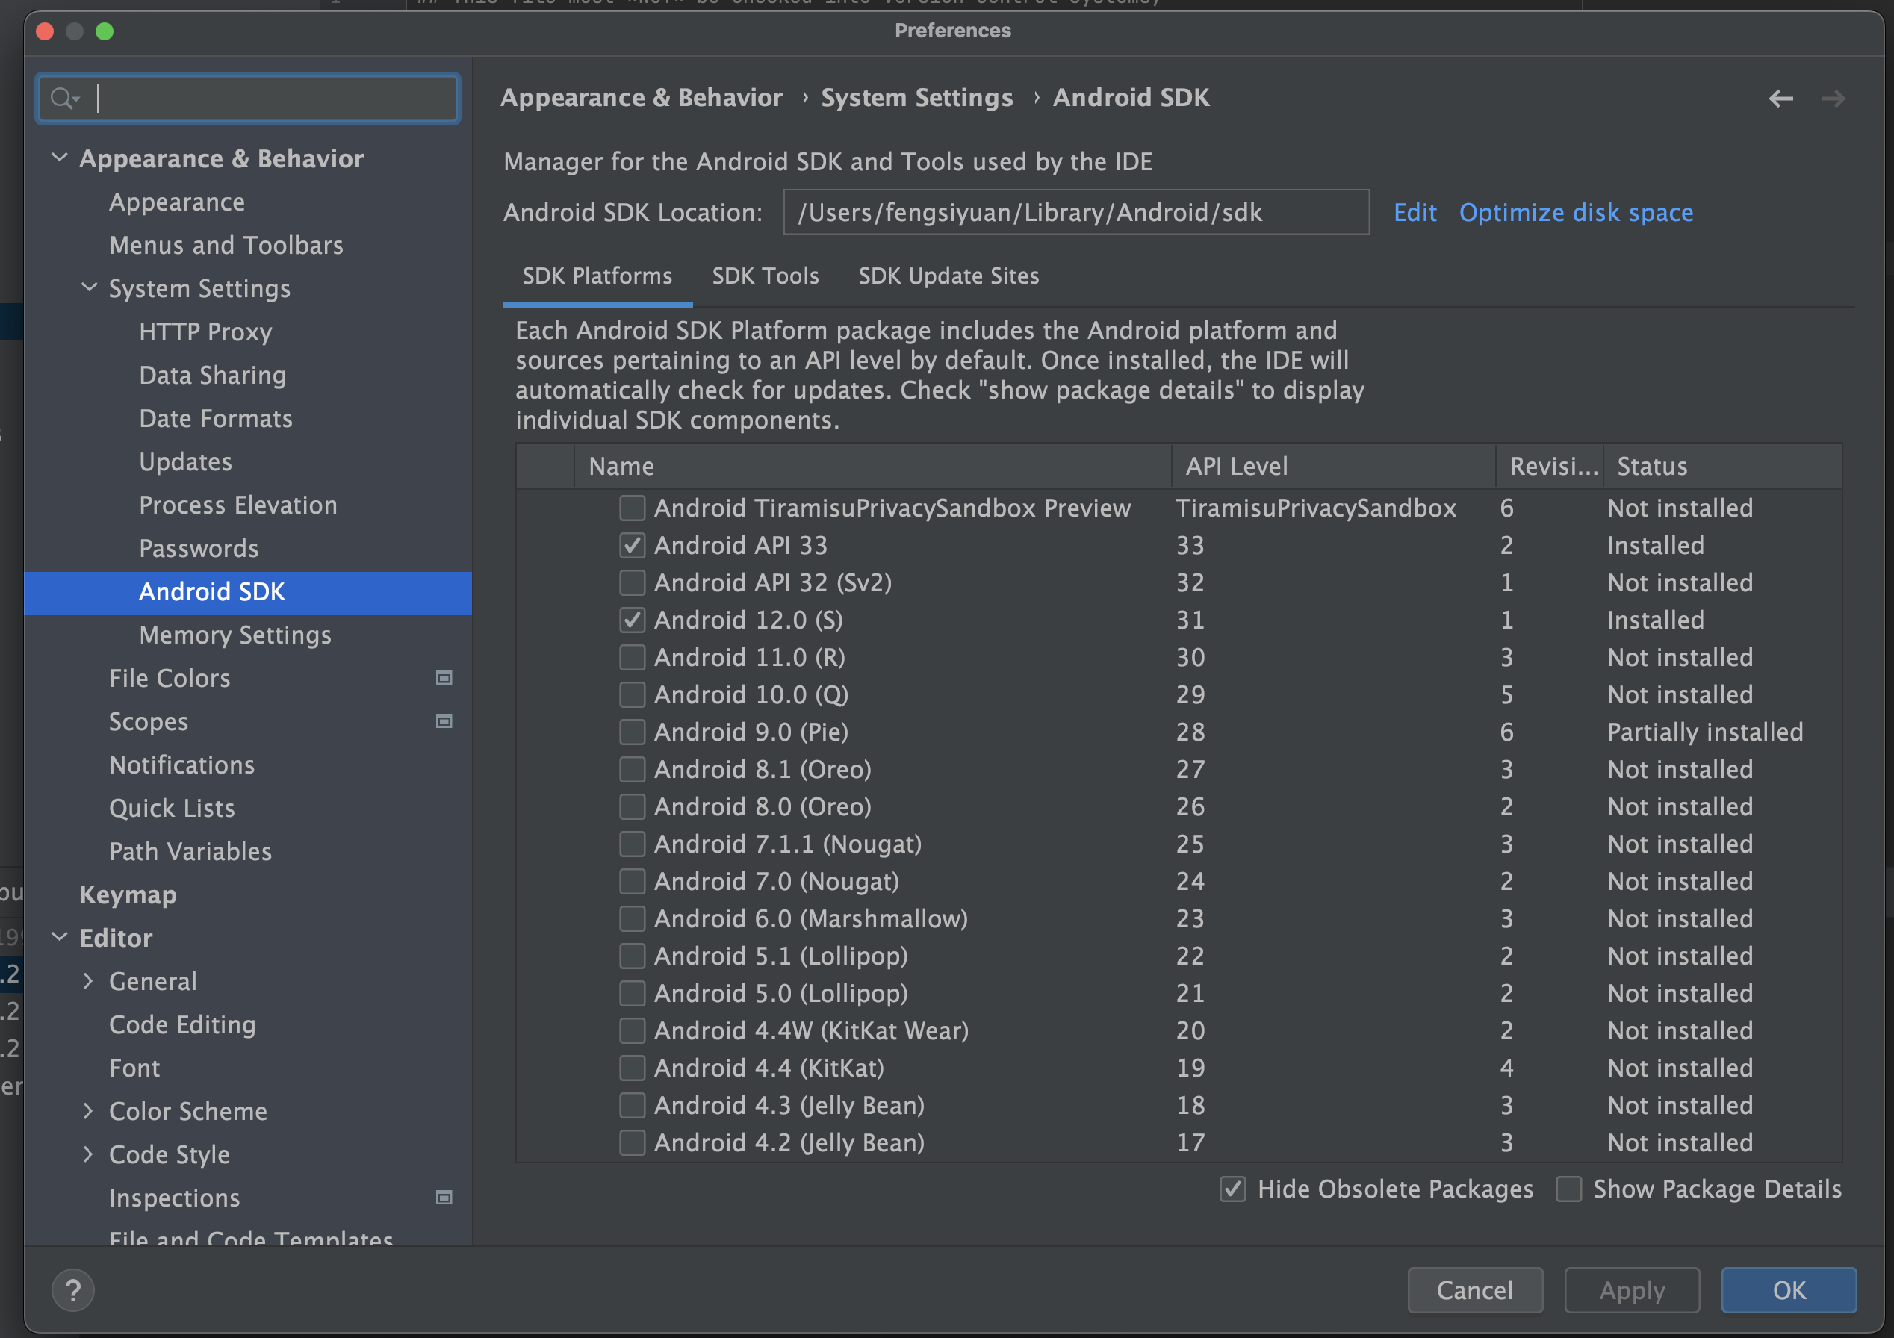
Task: Click project-level icon beside File Colors
Action: click(444, 678)
